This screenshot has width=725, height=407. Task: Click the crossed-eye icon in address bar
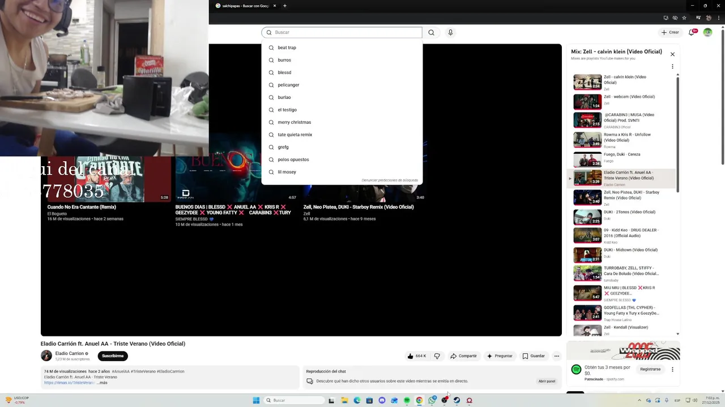click(675, 18)
